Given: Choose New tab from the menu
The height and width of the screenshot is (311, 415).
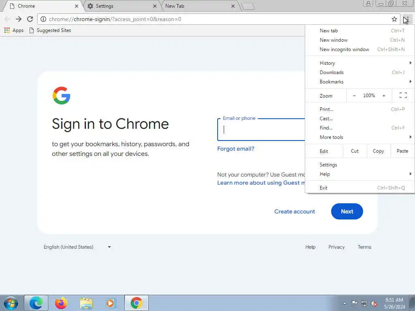Looking at the screenshot, I should point(360,31).
